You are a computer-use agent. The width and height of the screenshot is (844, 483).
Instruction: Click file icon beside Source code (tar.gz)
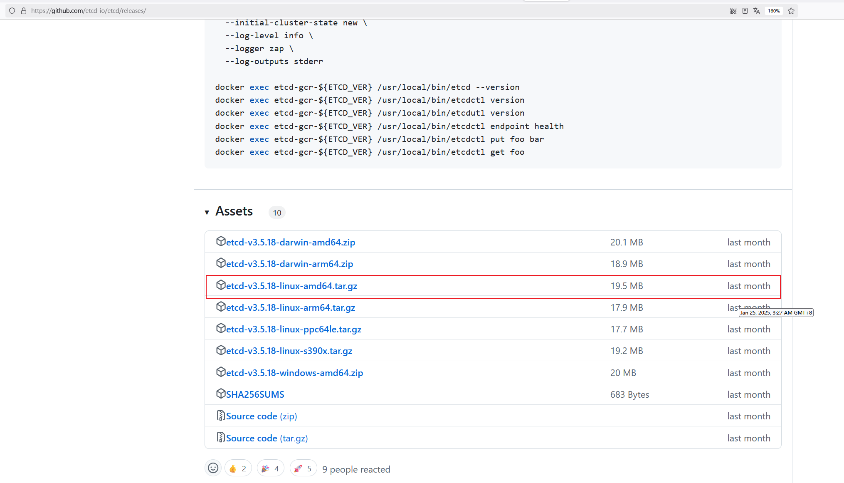(221, 437)
